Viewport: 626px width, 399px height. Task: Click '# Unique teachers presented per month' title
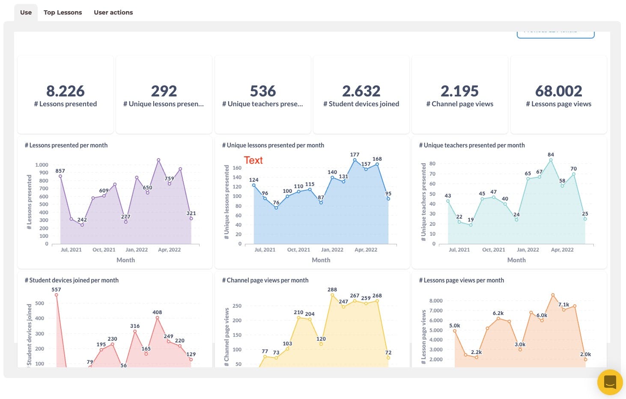click(x=472, y=145)
